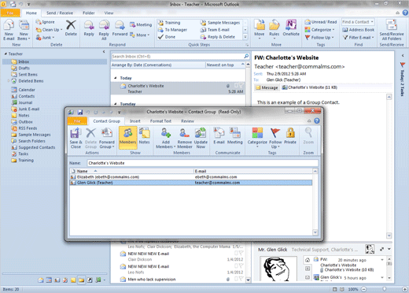Click Reply button in Outlook ribbon
409x293 pixels.
click(89, 28)
